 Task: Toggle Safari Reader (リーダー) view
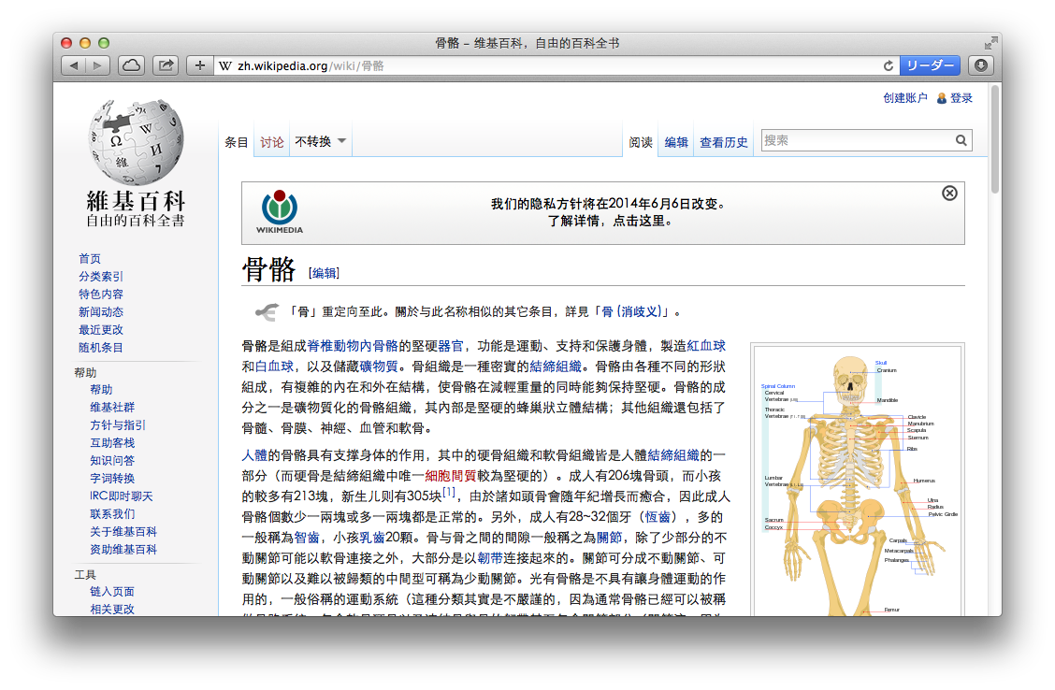click(x=931, y=65)
